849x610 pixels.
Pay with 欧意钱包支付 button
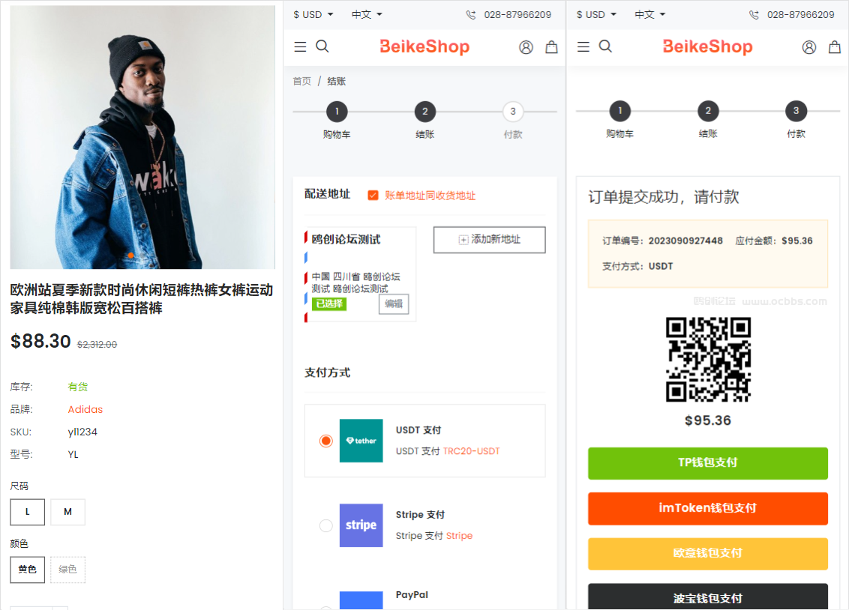point(708,553)
